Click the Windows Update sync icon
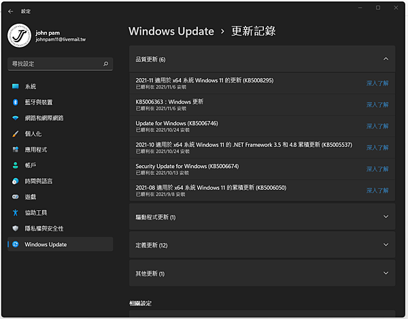Viewport: 408px width, 319px height. tap(16, 244)
